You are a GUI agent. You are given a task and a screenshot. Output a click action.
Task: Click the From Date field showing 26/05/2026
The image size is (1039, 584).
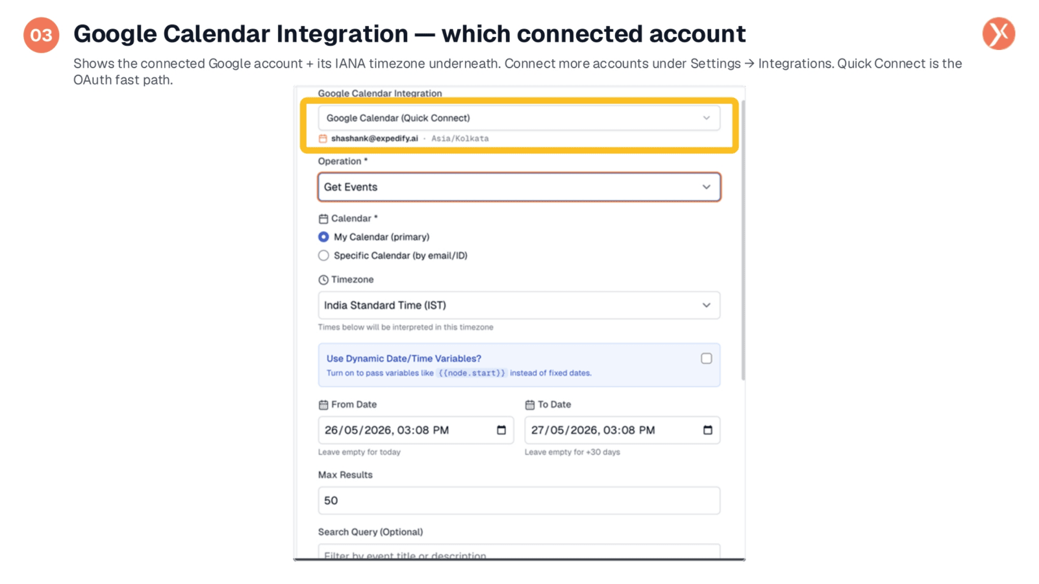pyautogui.click(x=416, y=430)
